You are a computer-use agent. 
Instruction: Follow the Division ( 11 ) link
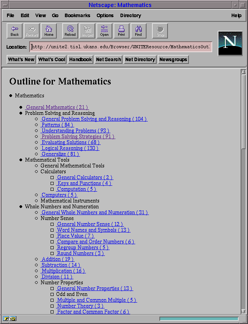coord(57,276)
